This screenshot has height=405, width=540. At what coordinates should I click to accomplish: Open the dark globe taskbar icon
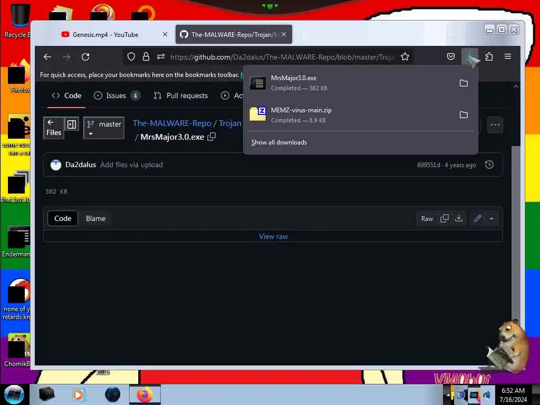pos(113,394)
